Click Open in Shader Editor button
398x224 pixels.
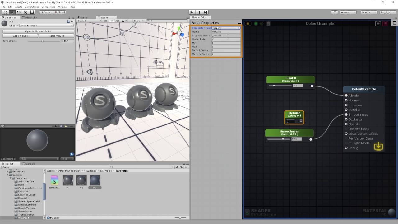pyautogui.click(x=38, y=31)
